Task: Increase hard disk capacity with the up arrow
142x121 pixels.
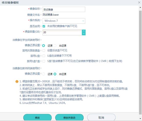Action: click(x=84, y=31)
